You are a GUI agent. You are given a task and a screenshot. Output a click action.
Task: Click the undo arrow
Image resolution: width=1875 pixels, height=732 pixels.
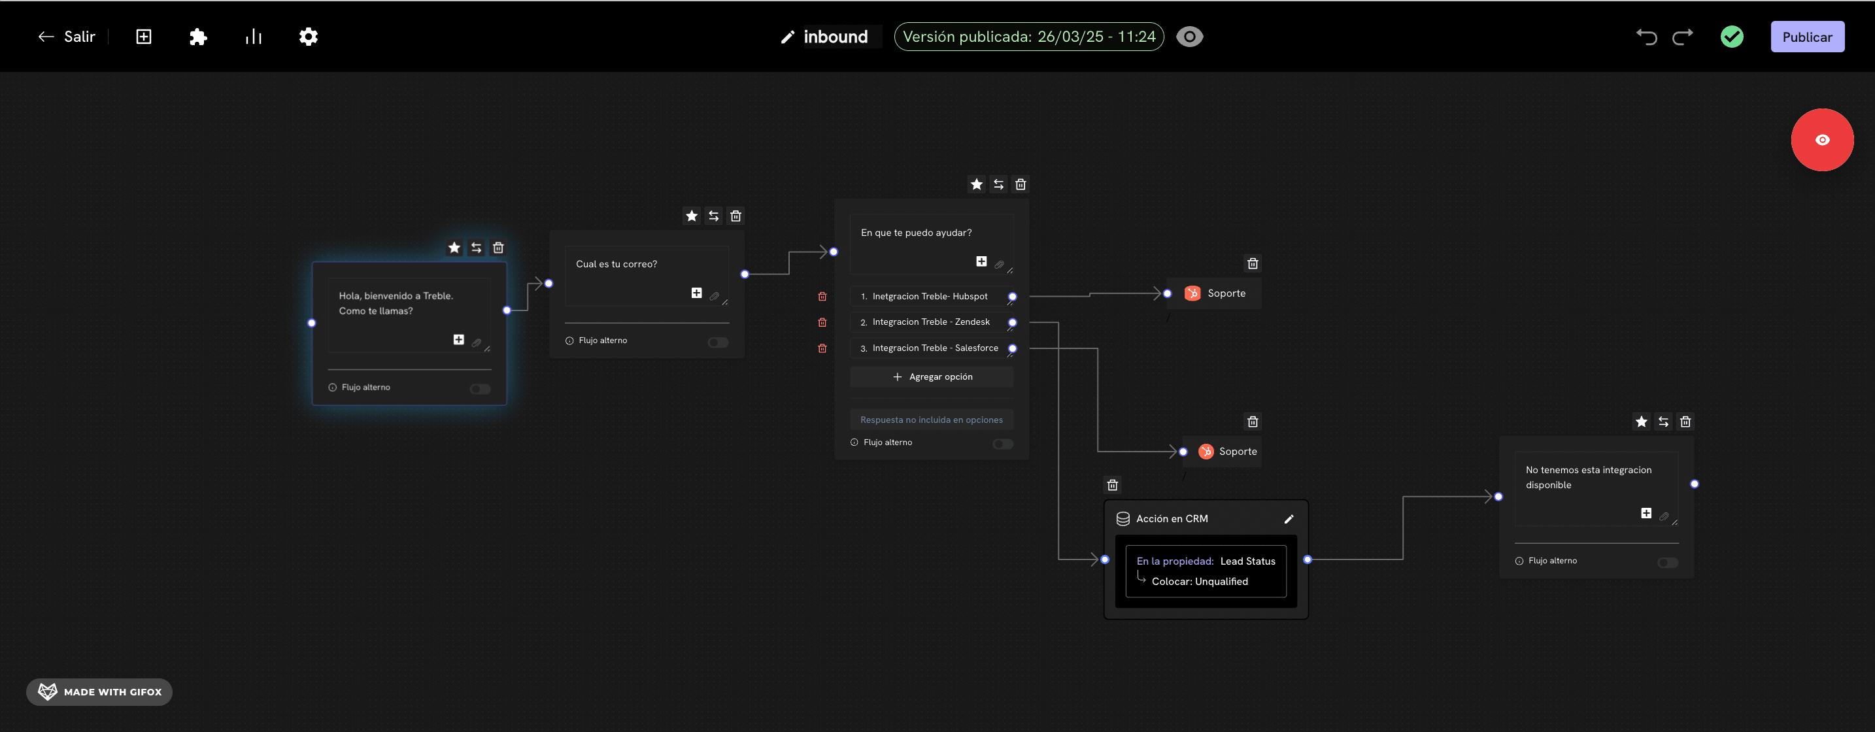(x=1646, y=37)
